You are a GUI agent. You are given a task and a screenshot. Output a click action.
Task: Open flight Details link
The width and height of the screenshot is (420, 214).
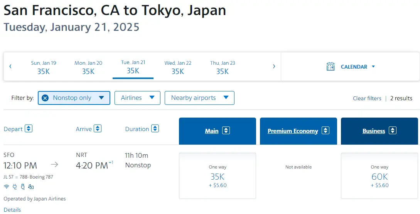tap(12, 210)
